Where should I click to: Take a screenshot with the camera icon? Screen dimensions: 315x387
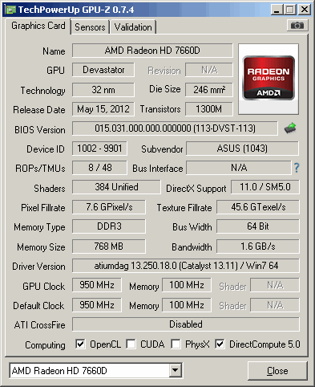(297, 26)
